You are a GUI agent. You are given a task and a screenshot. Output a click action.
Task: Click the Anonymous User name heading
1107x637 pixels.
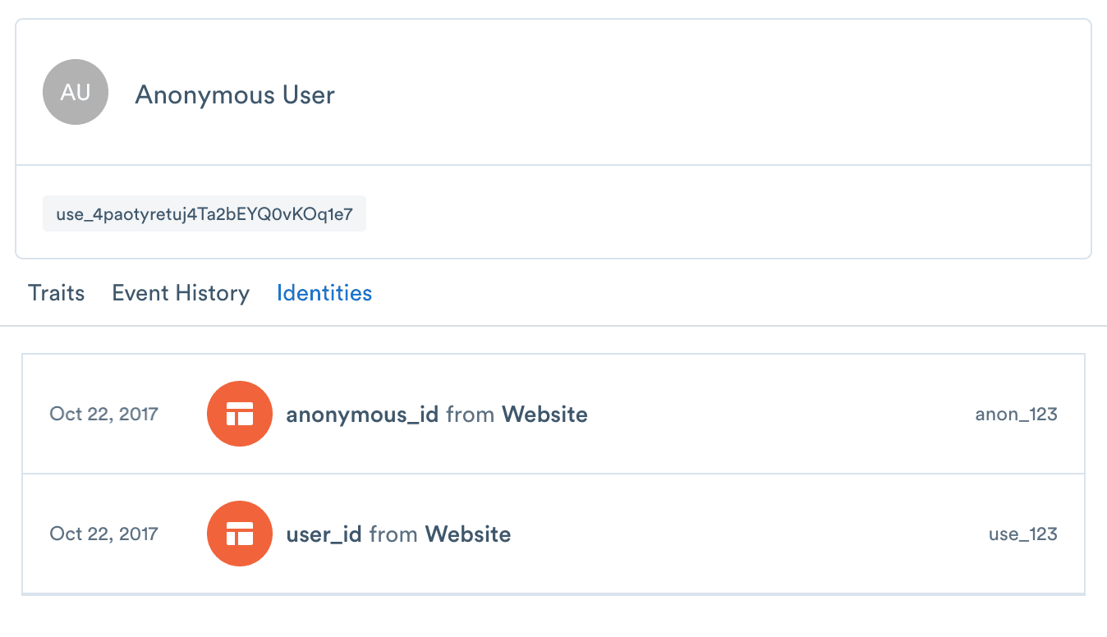pos(234,95)
